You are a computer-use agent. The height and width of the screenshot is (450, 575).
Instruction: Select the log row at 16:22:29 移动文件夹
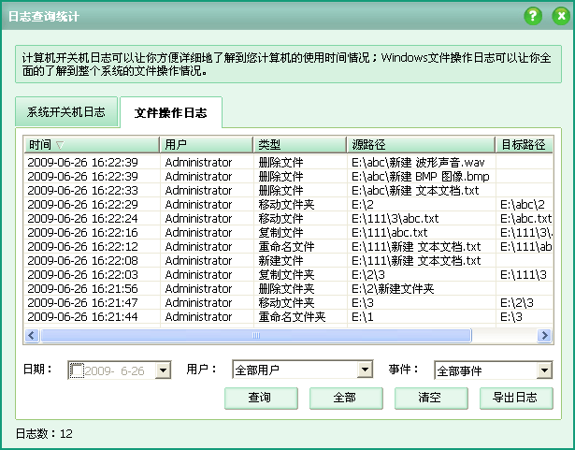280,204
